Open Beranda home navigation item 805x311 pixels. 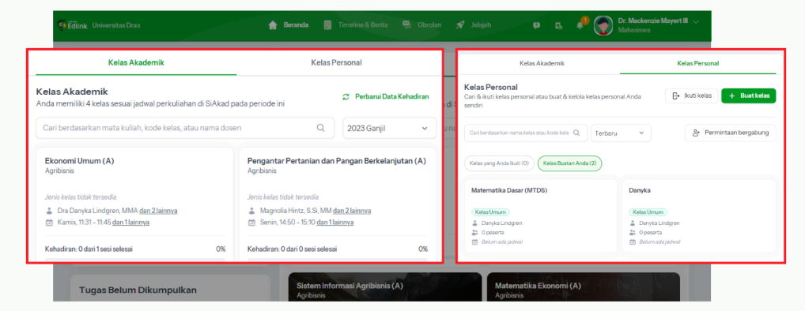(x=289, y=25)
